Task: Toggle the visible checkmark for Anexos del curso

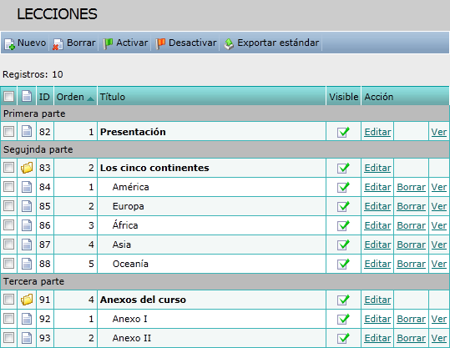Action: click(x=343, y=300)
